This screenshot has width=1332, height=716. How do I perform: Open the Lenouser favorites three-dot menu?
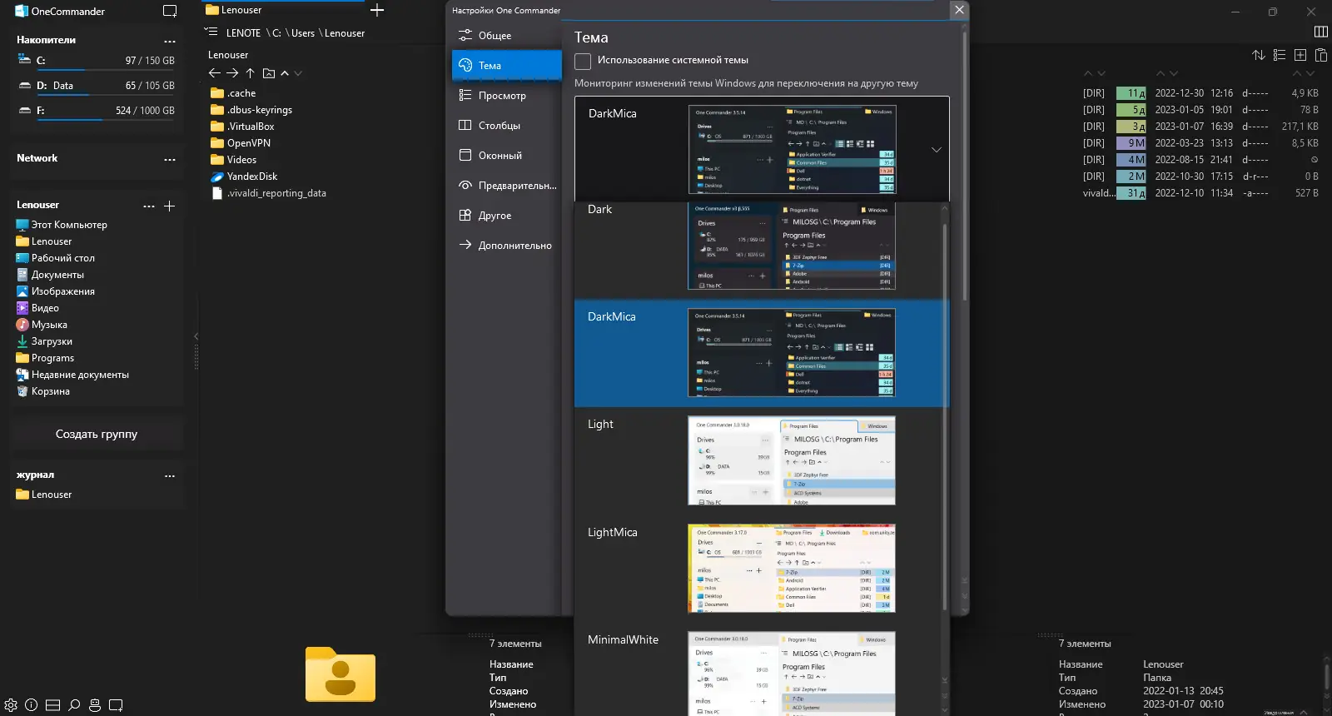coord(149,206)
